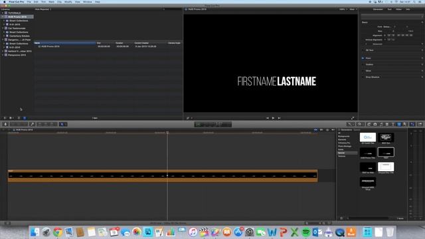Click the orange title clip in timeline
The width and height of the screenshot is (425, 239).
click(163, 176)
